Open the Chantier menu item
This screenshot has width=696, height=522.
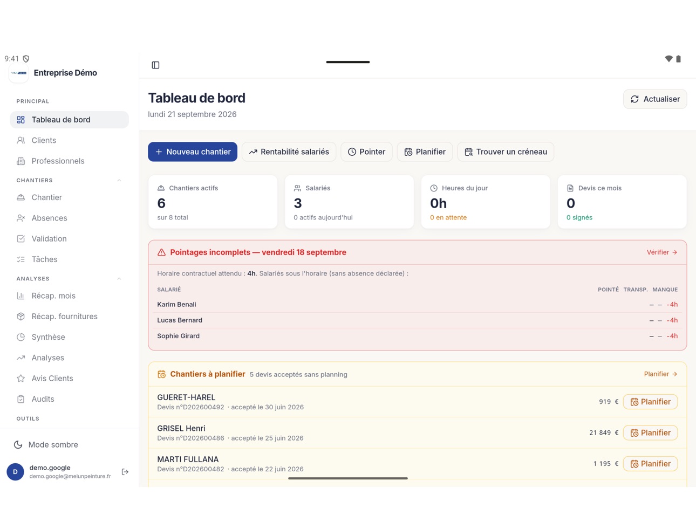click(69, 197)
